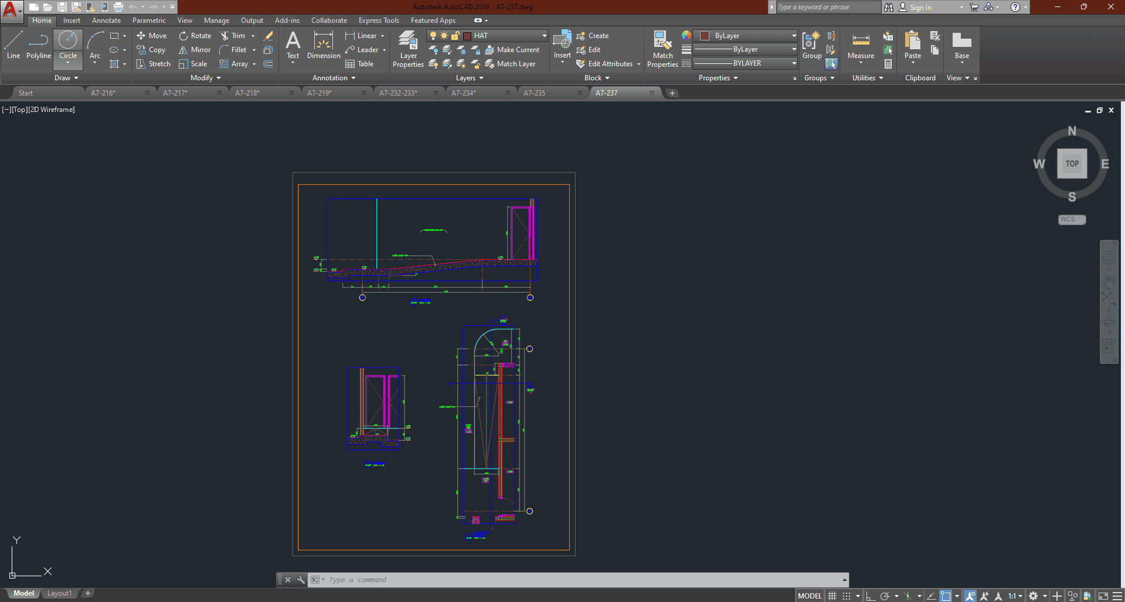The width and height of the screenshot is (1125, 602).
Task: Toggle ortho mode in status bar
Action: tap(871, 596)
